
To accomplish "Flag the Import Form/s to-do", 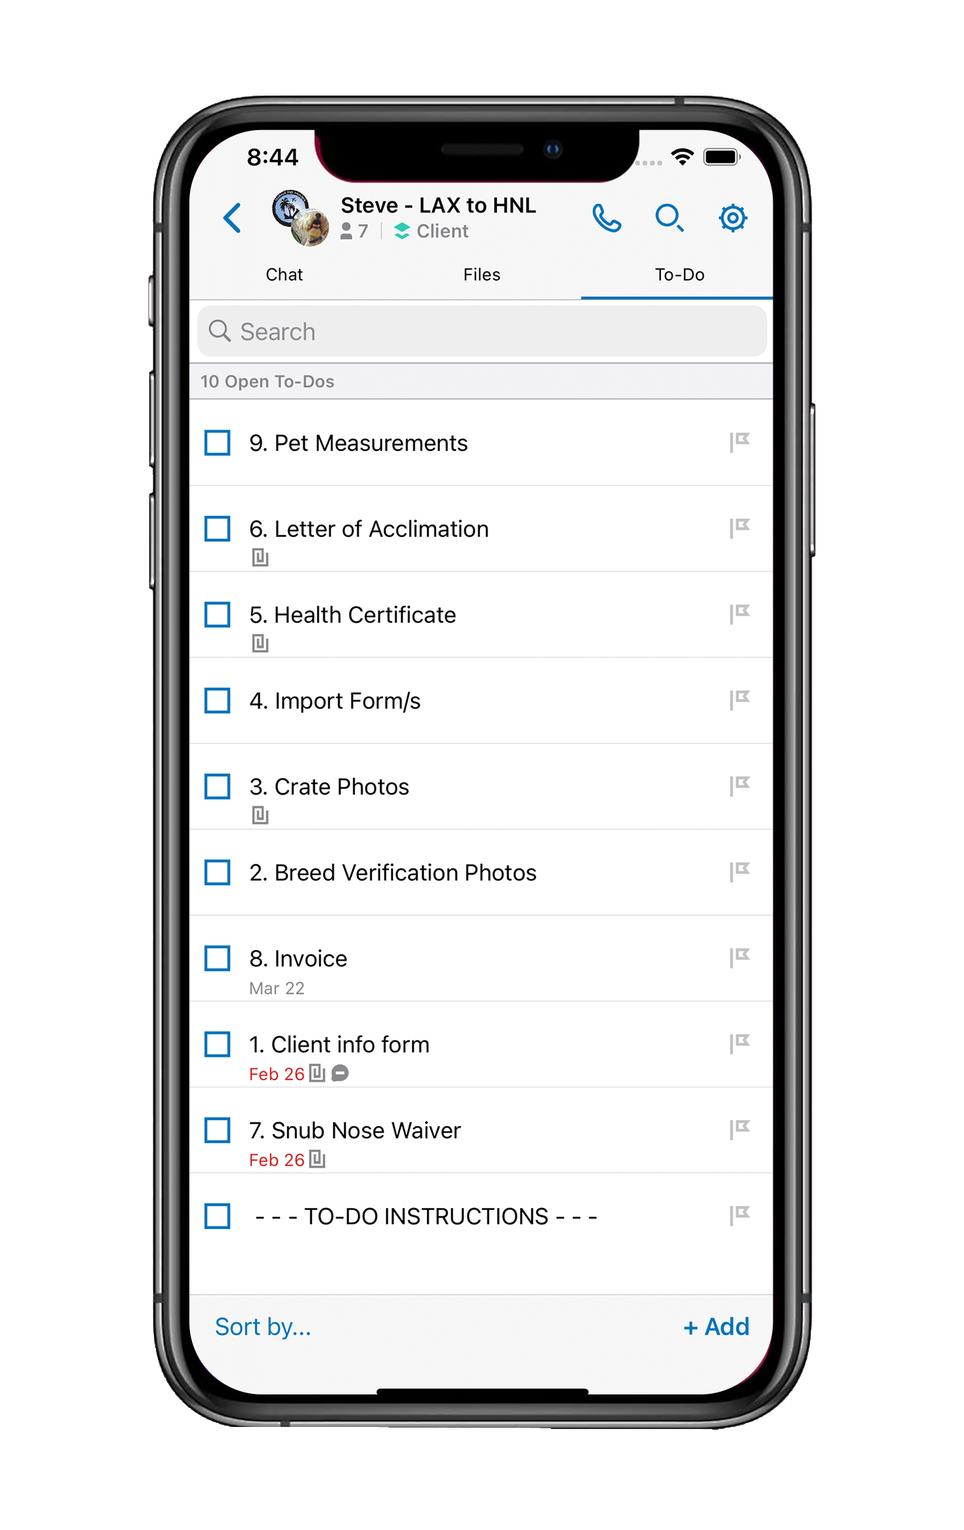I will (x=739, y=699).
